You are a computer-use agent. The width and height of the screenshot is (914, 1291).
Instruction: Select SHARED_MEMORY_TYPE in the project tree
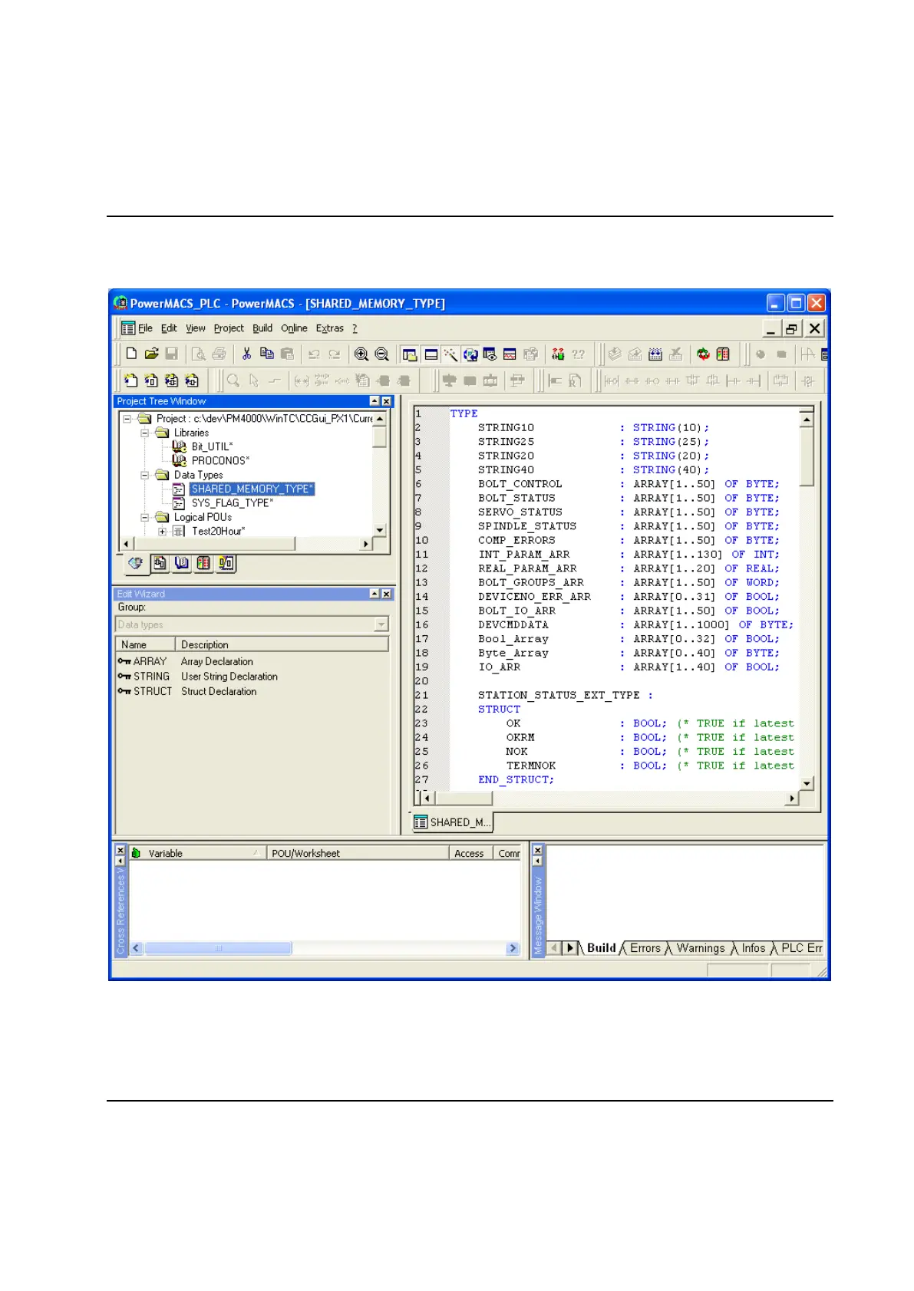(x=252, y=489)
